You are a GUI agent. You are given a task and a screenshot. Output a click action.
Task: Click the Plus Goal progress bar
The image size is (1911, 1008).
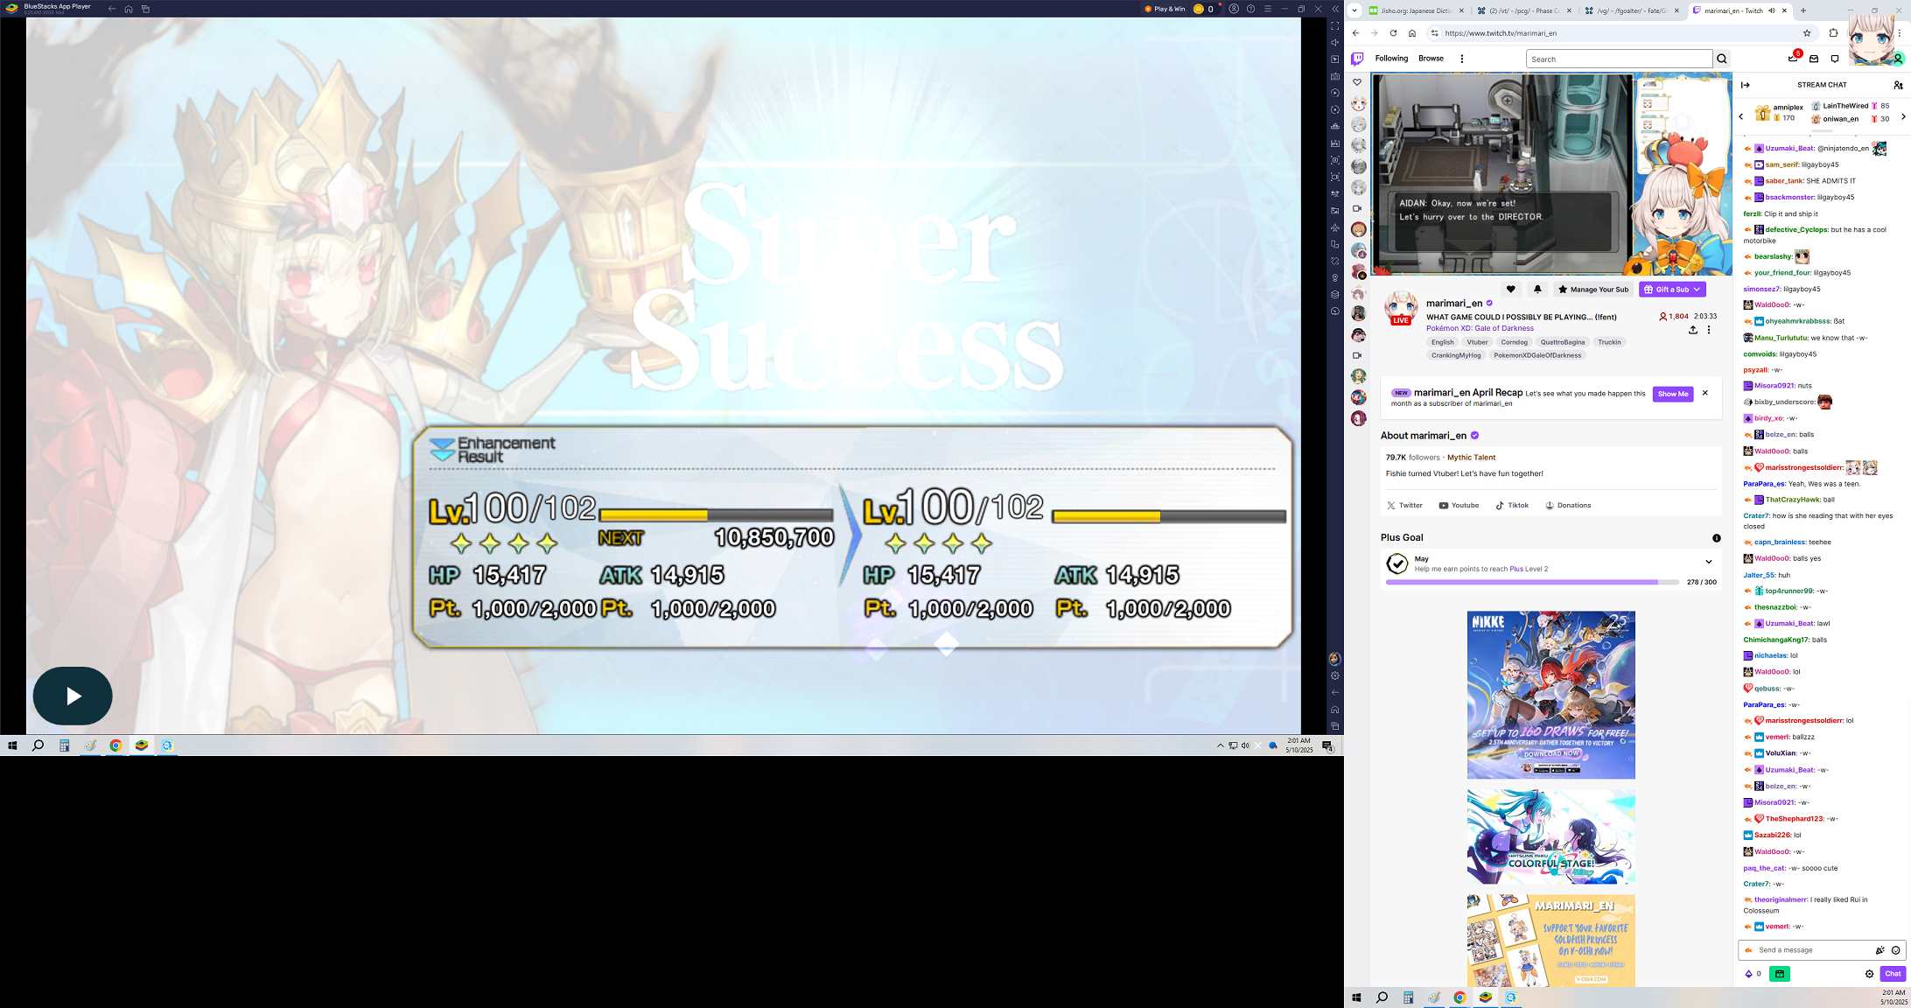coord(1531,582)
